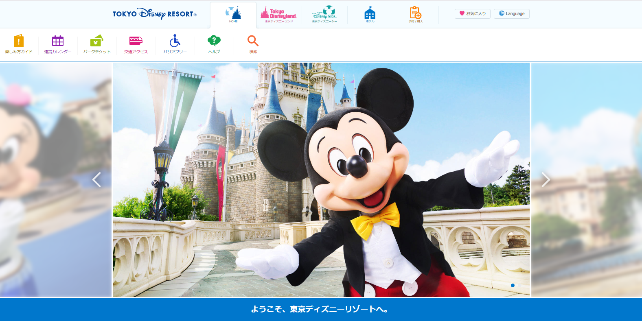642x321 pixels.
Task: Switch to the Tokyo DisneySea tab
Action: pyautogui.click(x=324, y=15)
